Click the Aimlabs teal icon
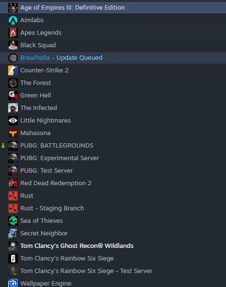 tap(13, 20)
